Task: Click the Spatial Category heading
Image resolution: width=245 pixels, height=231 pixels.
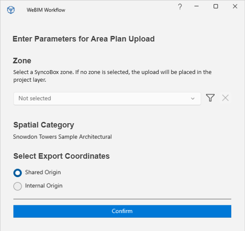Action: (x=44, y=125)
